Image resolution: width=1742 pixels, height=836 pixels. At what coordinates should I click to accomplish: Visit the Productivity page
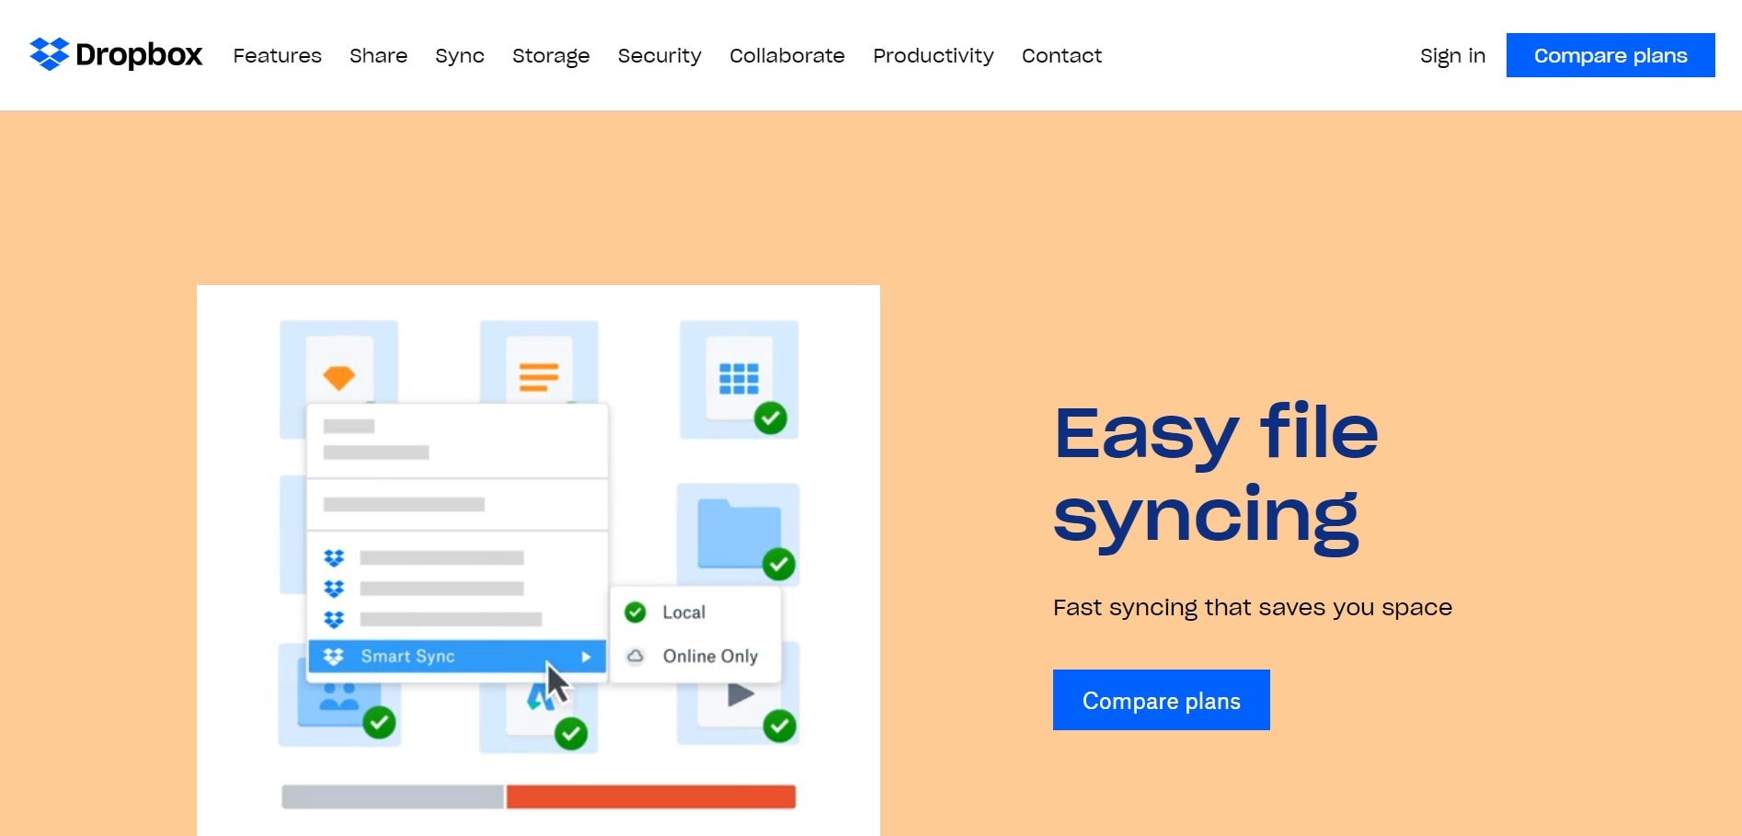[933, 56]
